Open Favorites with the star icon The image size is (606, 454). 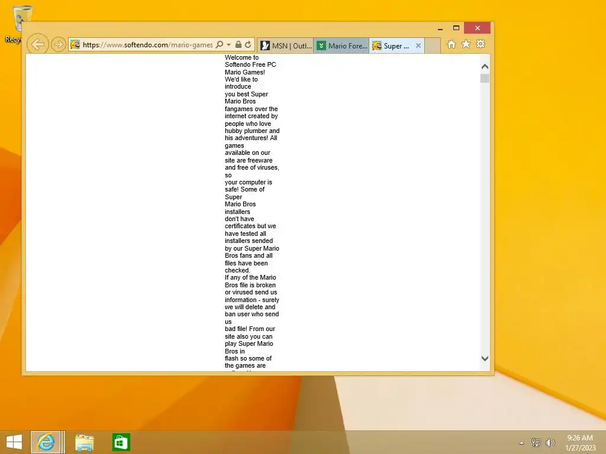[x=466, y=44]
